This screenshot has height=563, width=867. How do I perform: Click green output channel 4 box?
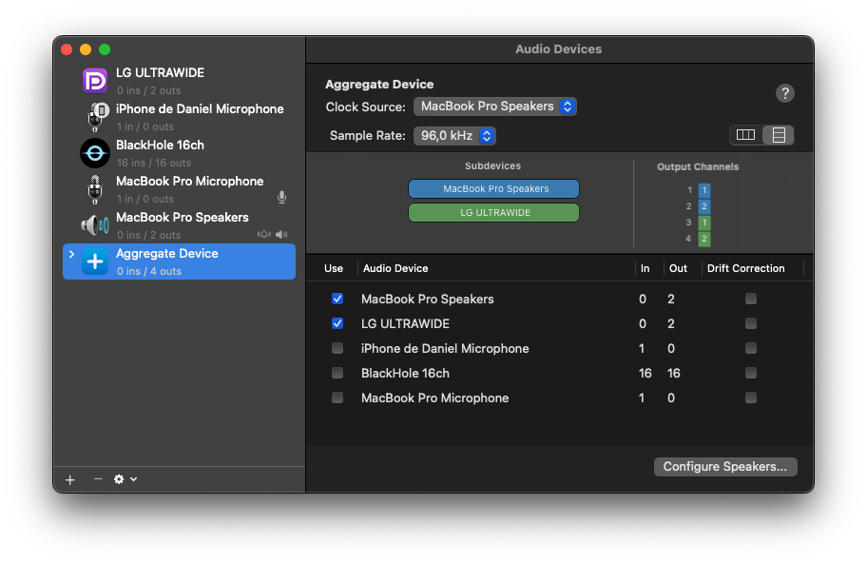point(704,239)
